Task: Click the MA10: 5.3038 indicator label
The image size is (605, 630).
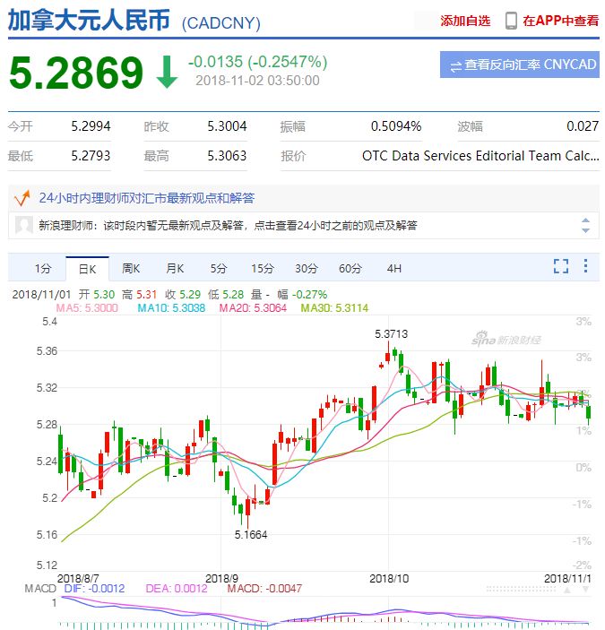Action: 171,308
